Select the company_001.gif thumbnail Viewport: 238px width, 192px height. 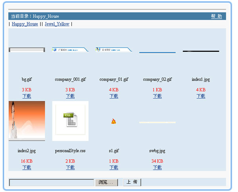click(x=70, y=49)
